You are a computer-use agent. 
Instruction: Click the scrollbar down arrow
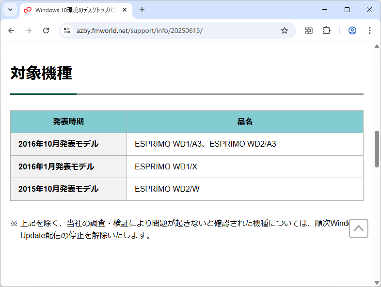[x=377, y=283]
